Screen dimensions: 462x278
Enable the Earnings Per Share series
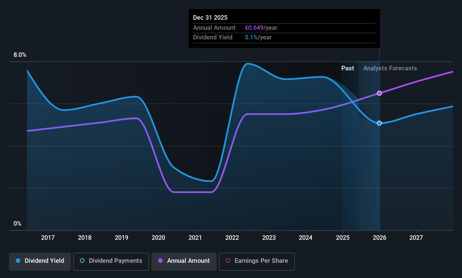tap(257, 261)
